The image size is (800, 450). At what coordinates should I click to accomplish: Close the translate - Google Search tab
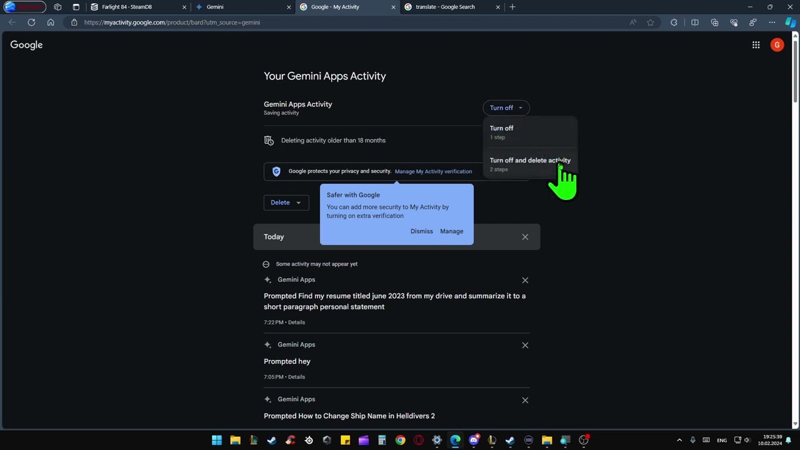(498, 7)
